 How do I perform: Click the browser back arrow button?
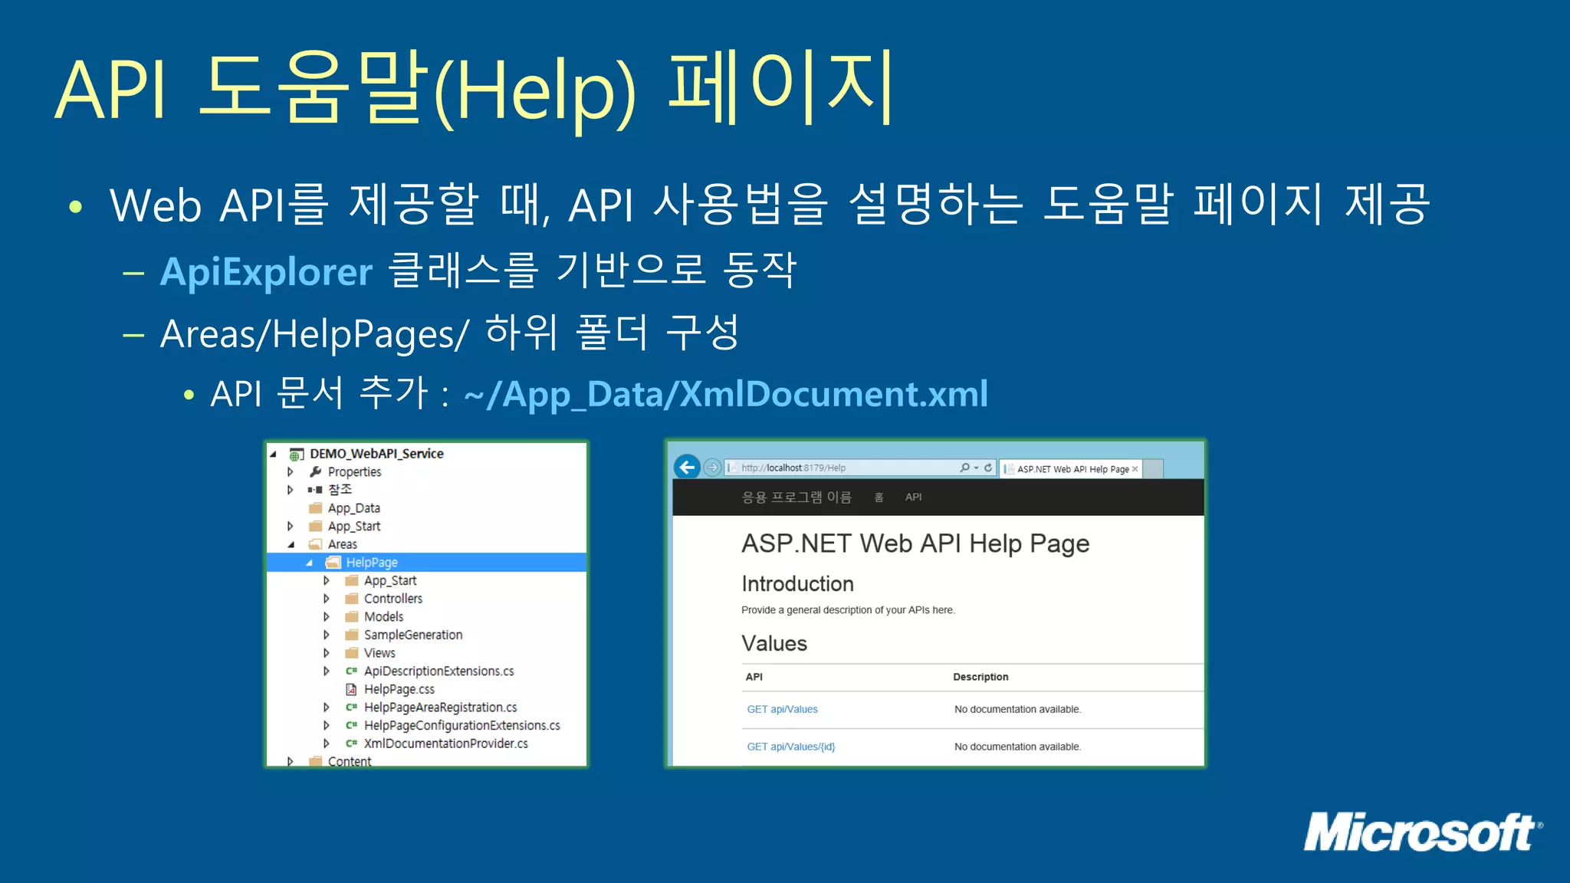click(x=687, y=466)
